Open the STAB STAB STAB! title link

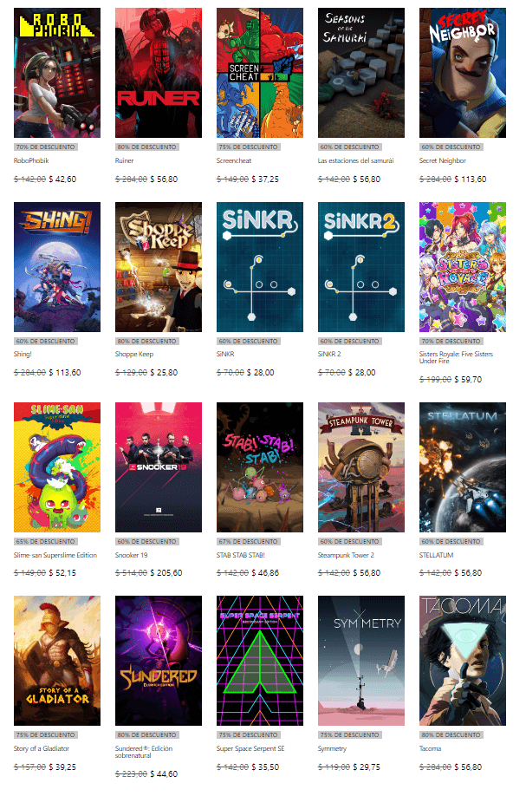click(x=240, y=555)
